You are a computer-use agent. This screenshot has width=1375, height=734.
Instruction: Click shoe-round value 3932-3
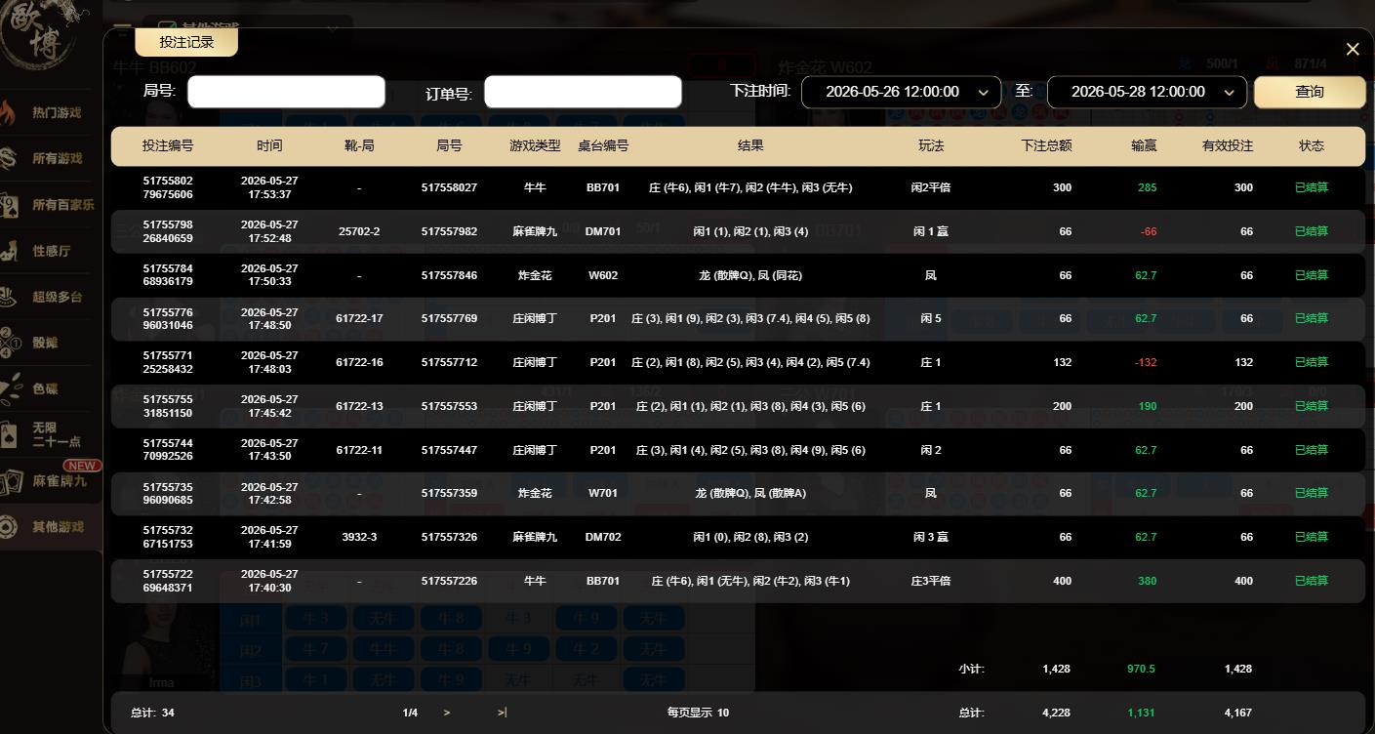[x=359, y=537]
